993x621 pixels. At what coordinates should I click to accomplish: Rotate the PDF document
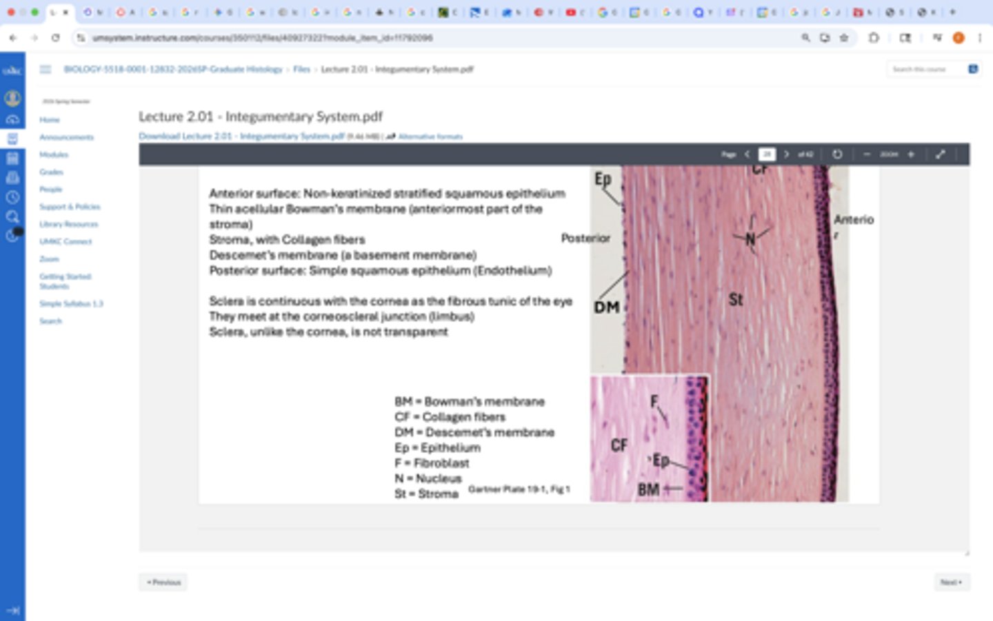click(837, 154)
